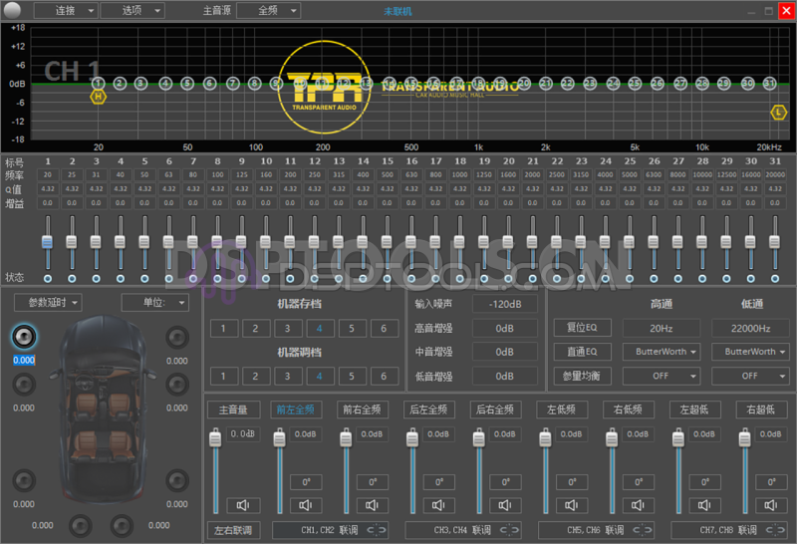Open the 参数延时 dropdown
The width and height of the screenshot is (797, 544).
[x=49, y=302]
